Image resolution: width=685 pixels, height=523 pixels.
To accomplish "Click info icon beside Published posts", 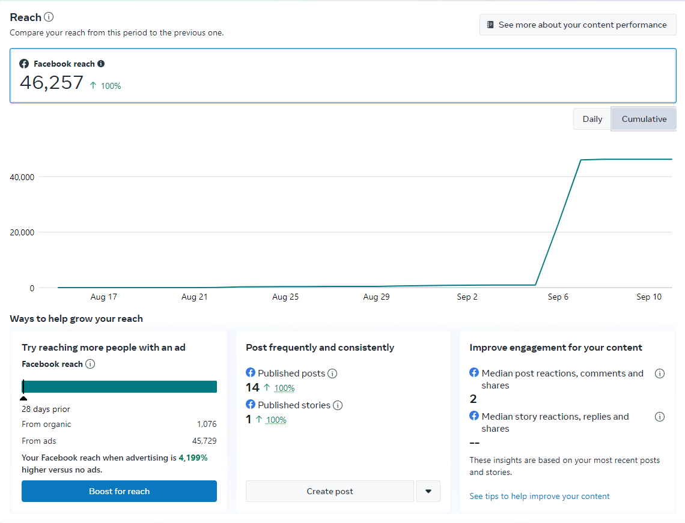I will click(x=332, y=373).
